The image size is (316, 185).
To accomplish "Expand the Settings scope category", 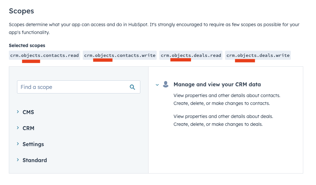I will pyautogui.click(x=18, y=144).
